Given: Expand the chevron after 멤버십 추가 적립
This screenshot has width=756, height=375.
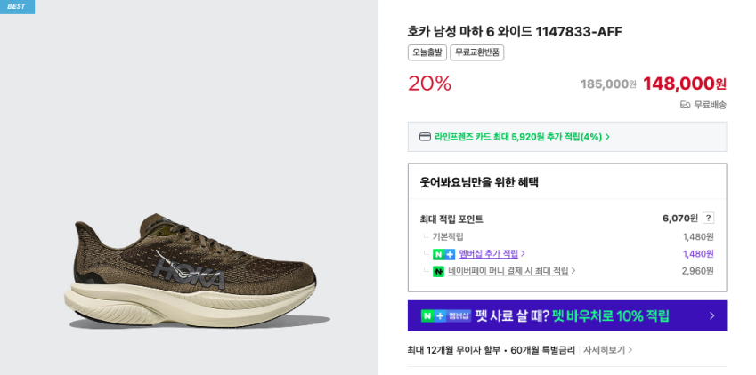Looking at the screenshot, I should (523, 254).
